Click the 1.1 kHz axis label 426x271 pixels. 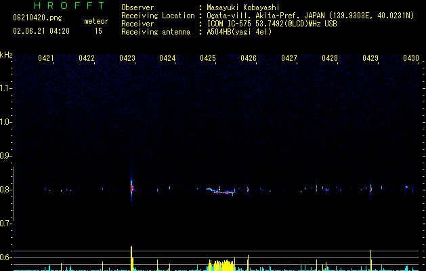click(x=5, y=88)
